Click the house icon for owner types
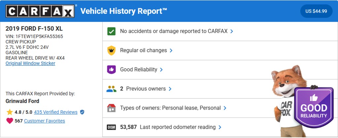This screenshot has width=338, height=138. tap(111, 108)
